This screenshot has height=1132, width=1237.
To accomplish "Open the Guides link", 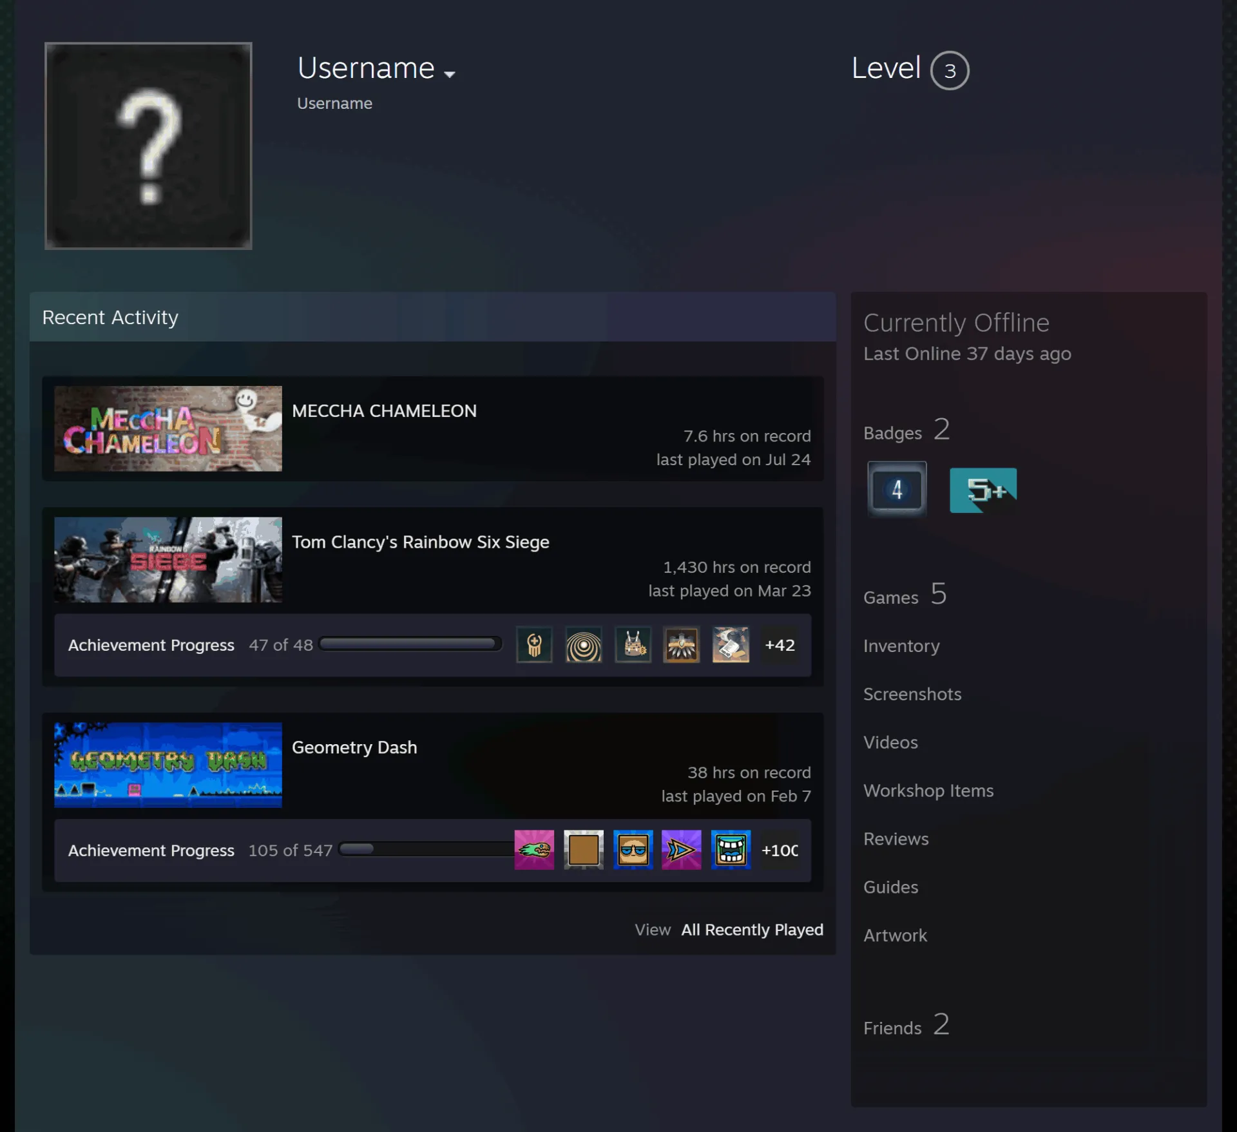I will (x=891, y=887).
